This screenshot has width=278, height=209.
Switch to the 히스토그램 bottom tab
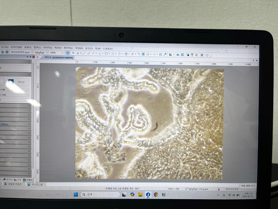34,184
